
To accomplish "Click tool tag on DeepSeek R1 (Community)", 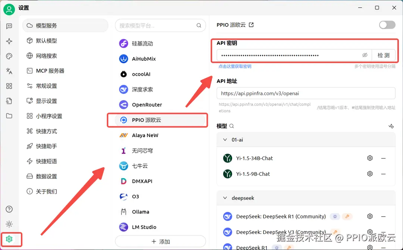I will pyautogui.click(x=347, y=216).
